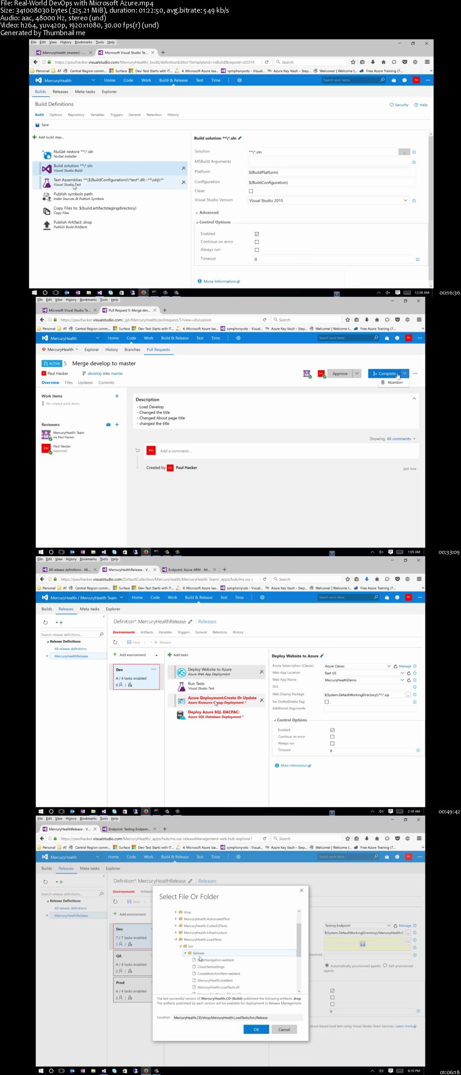
Task: Toggle the Clean checkbox for Build solution
Action: coord(251,191)
